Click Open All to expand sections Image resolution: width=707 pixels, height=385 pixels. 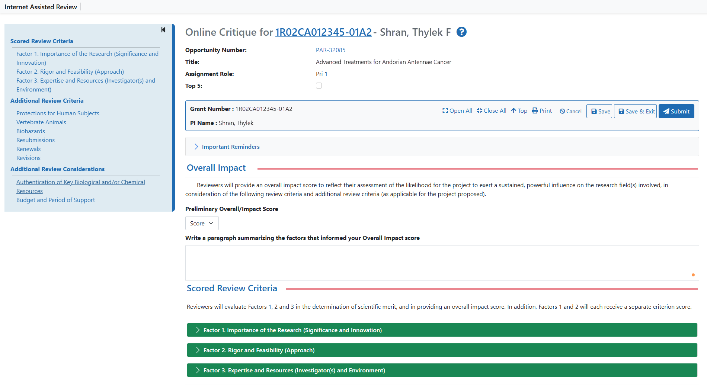[457, 111]
